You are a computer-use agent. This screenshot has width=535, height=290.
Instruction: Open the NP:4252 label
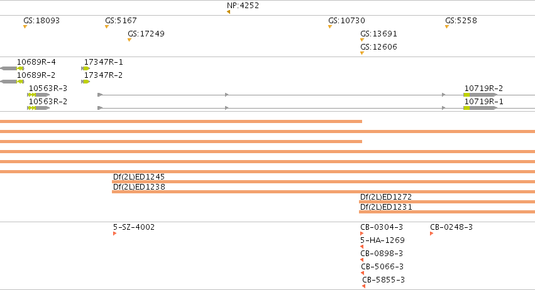coord(243,6)
